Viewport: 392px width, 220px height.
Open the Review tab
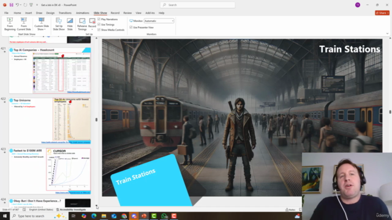[127, 13]
